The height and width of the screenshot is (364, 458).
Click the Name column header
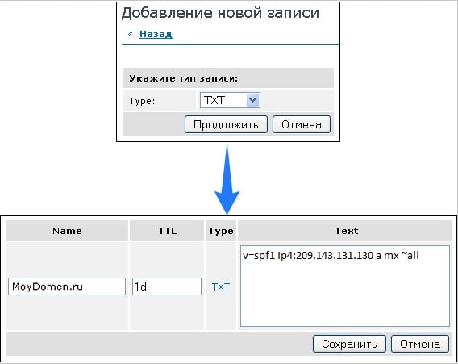(67, 231)
